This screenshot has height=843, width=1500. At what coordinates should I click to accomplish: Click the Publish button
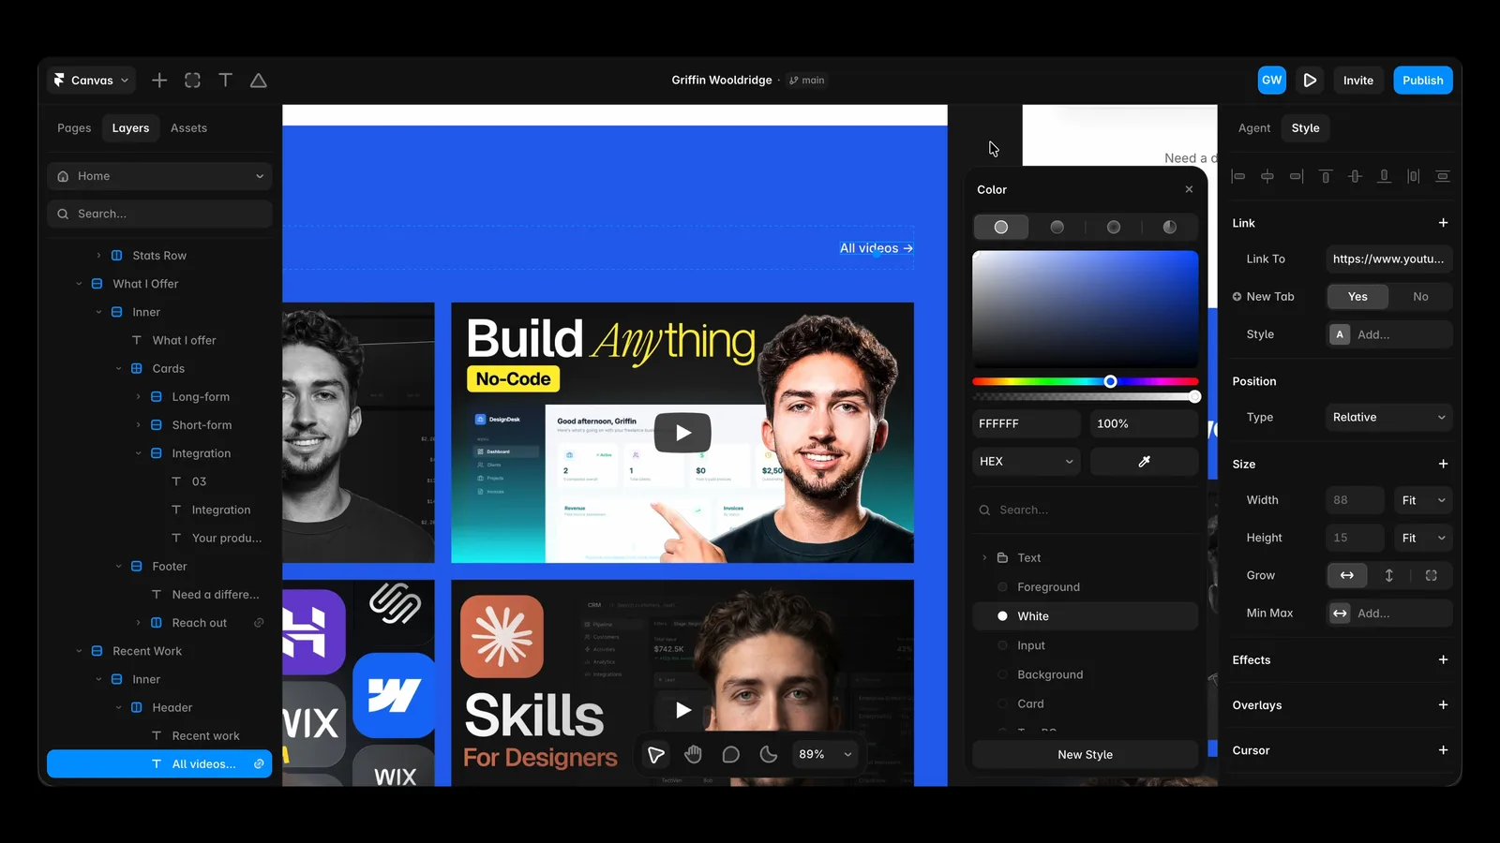click(1422, 81)
